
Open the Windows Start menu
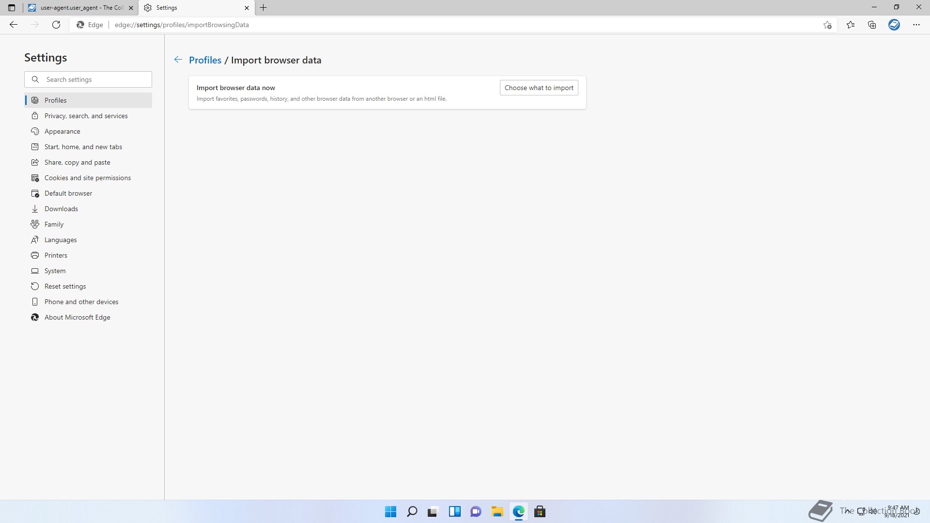tap(390, 511)
